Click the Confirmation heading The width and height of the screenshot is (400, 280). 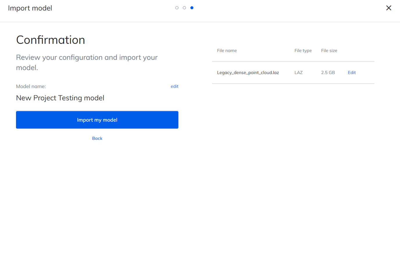(x=51, y=40)
